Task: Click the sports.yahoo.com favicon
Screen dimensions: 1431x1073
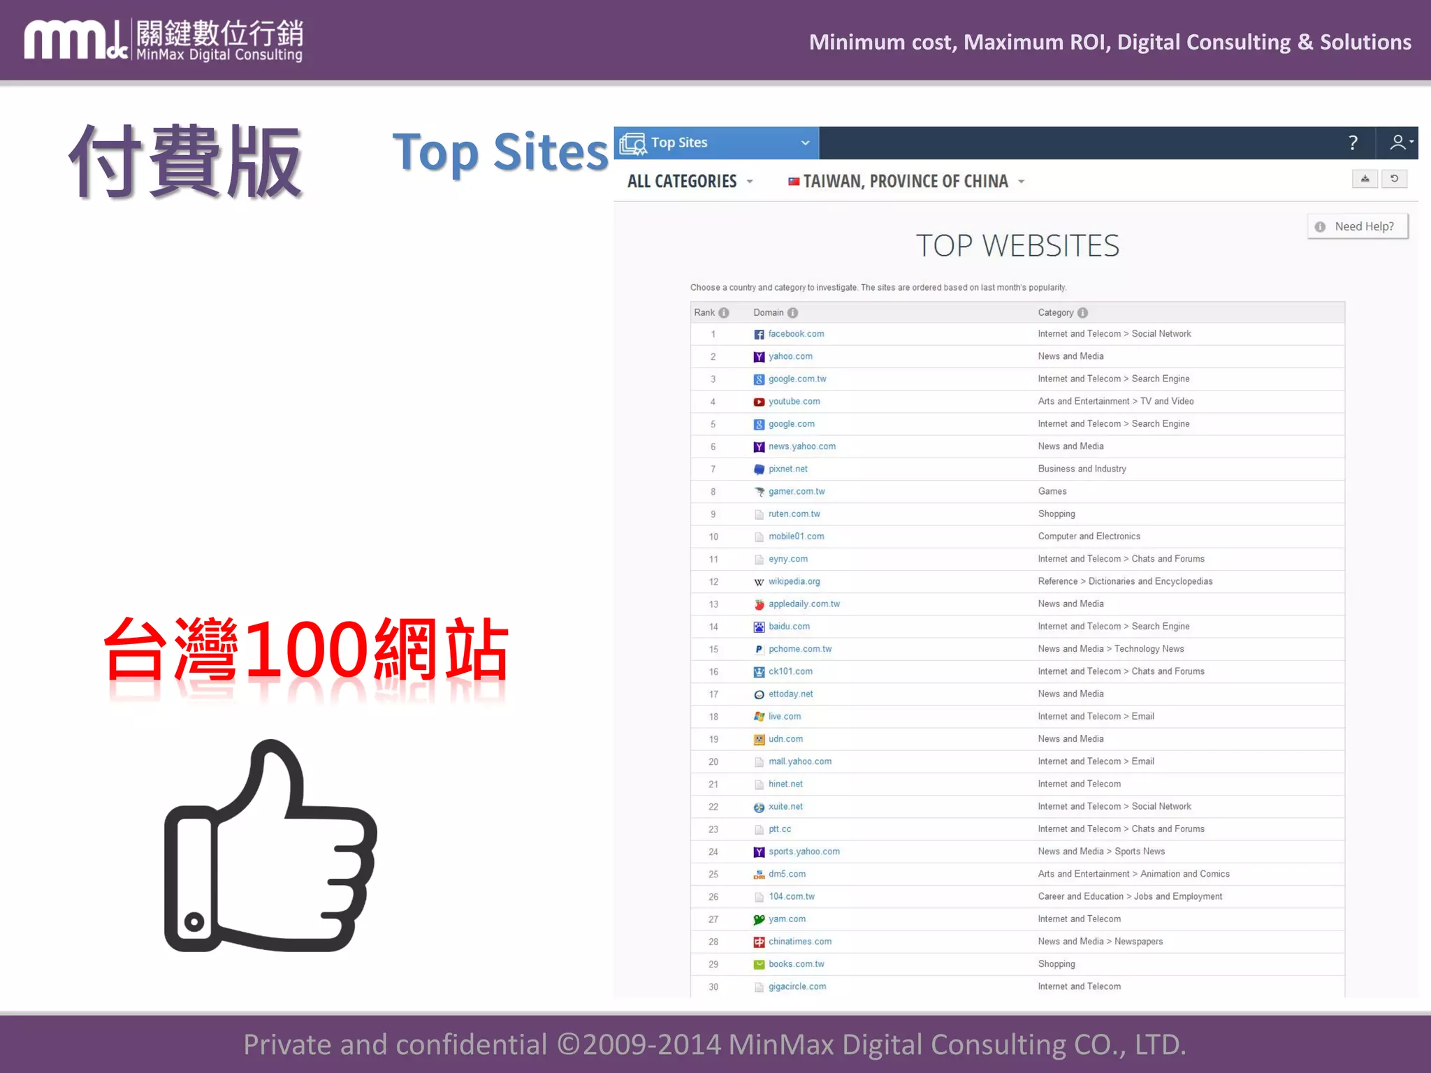Action: point(759,852)
